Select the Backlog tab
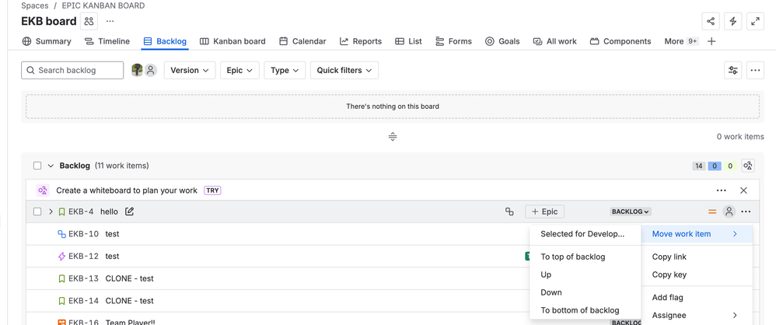 pyautogui.click(x=165, y=41)
